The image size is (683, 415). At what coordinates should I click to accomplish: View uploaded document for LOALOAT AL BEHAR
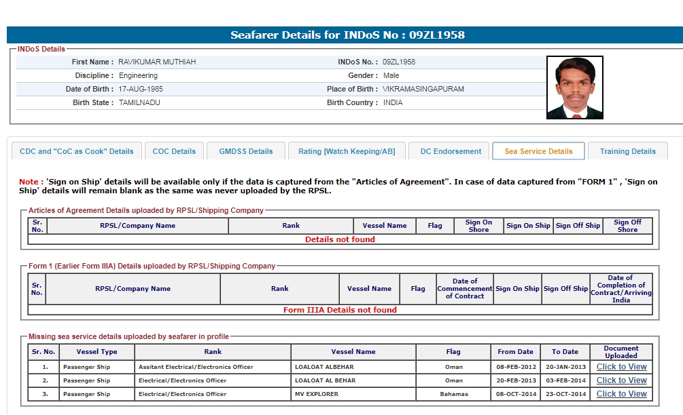[x=621, y=380]
